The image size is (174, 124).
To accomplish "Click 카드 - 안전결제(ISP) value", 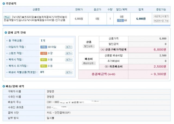I will click(58, 113).
